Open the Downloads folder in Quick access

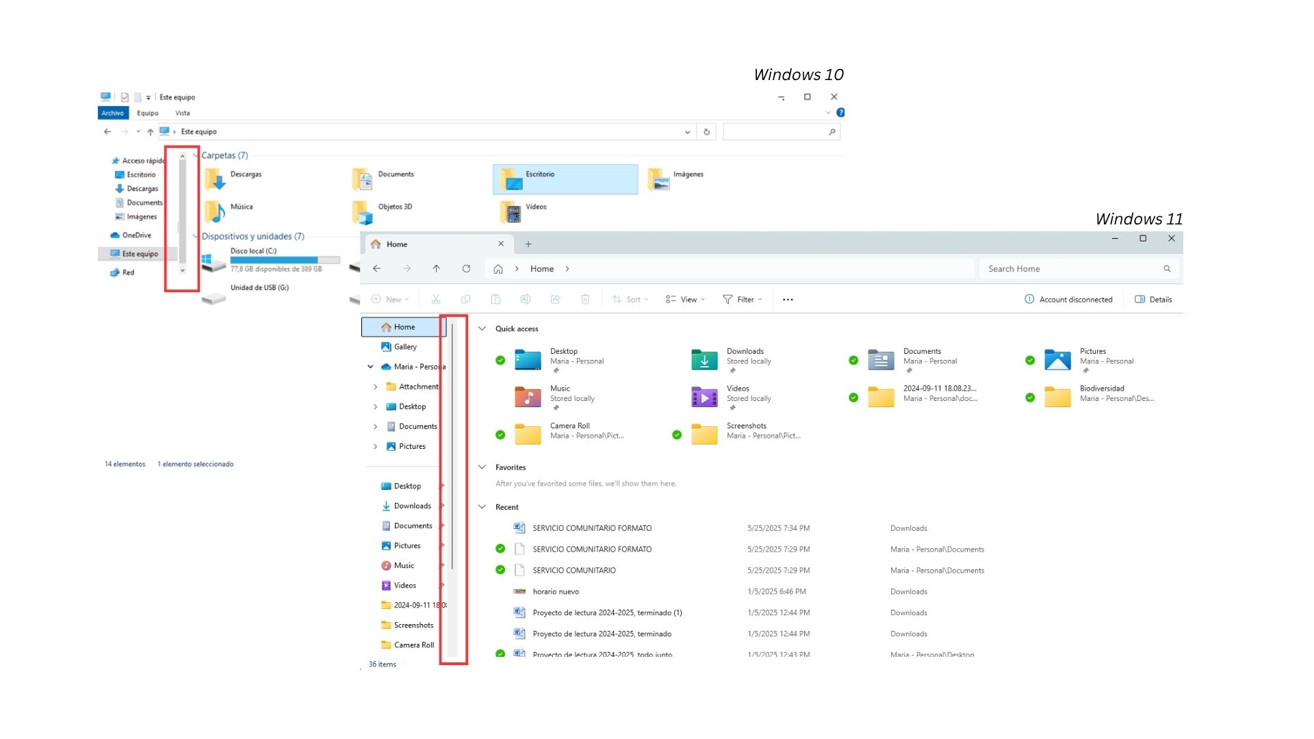coord(704,360)
